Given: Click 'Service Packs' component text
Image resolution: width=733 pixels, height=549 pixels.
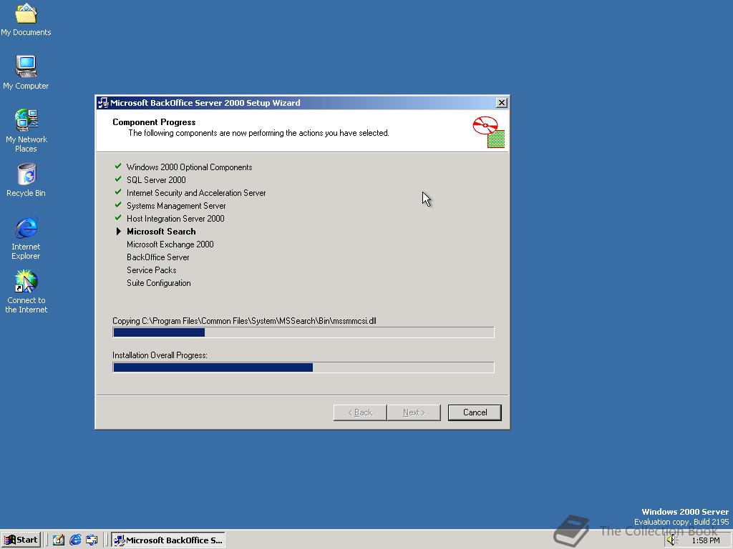Looking at the screenshot, I should tap(152, 270).
